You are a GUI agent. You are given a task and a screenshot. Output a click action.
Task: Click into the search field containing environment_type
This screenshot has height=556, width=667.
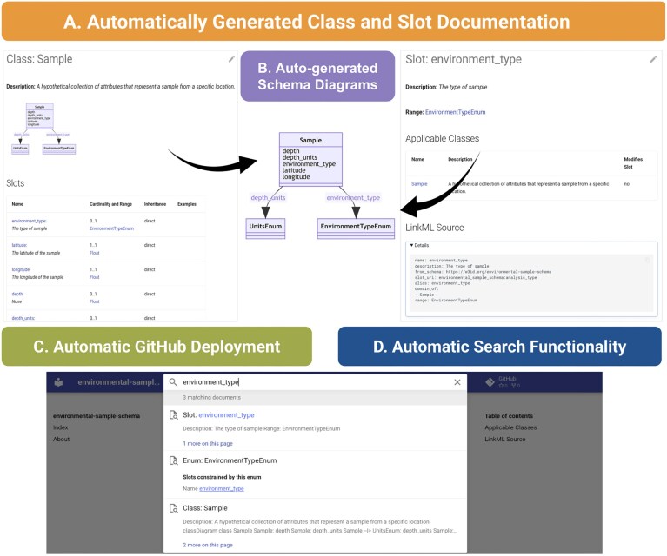(315, 382)
